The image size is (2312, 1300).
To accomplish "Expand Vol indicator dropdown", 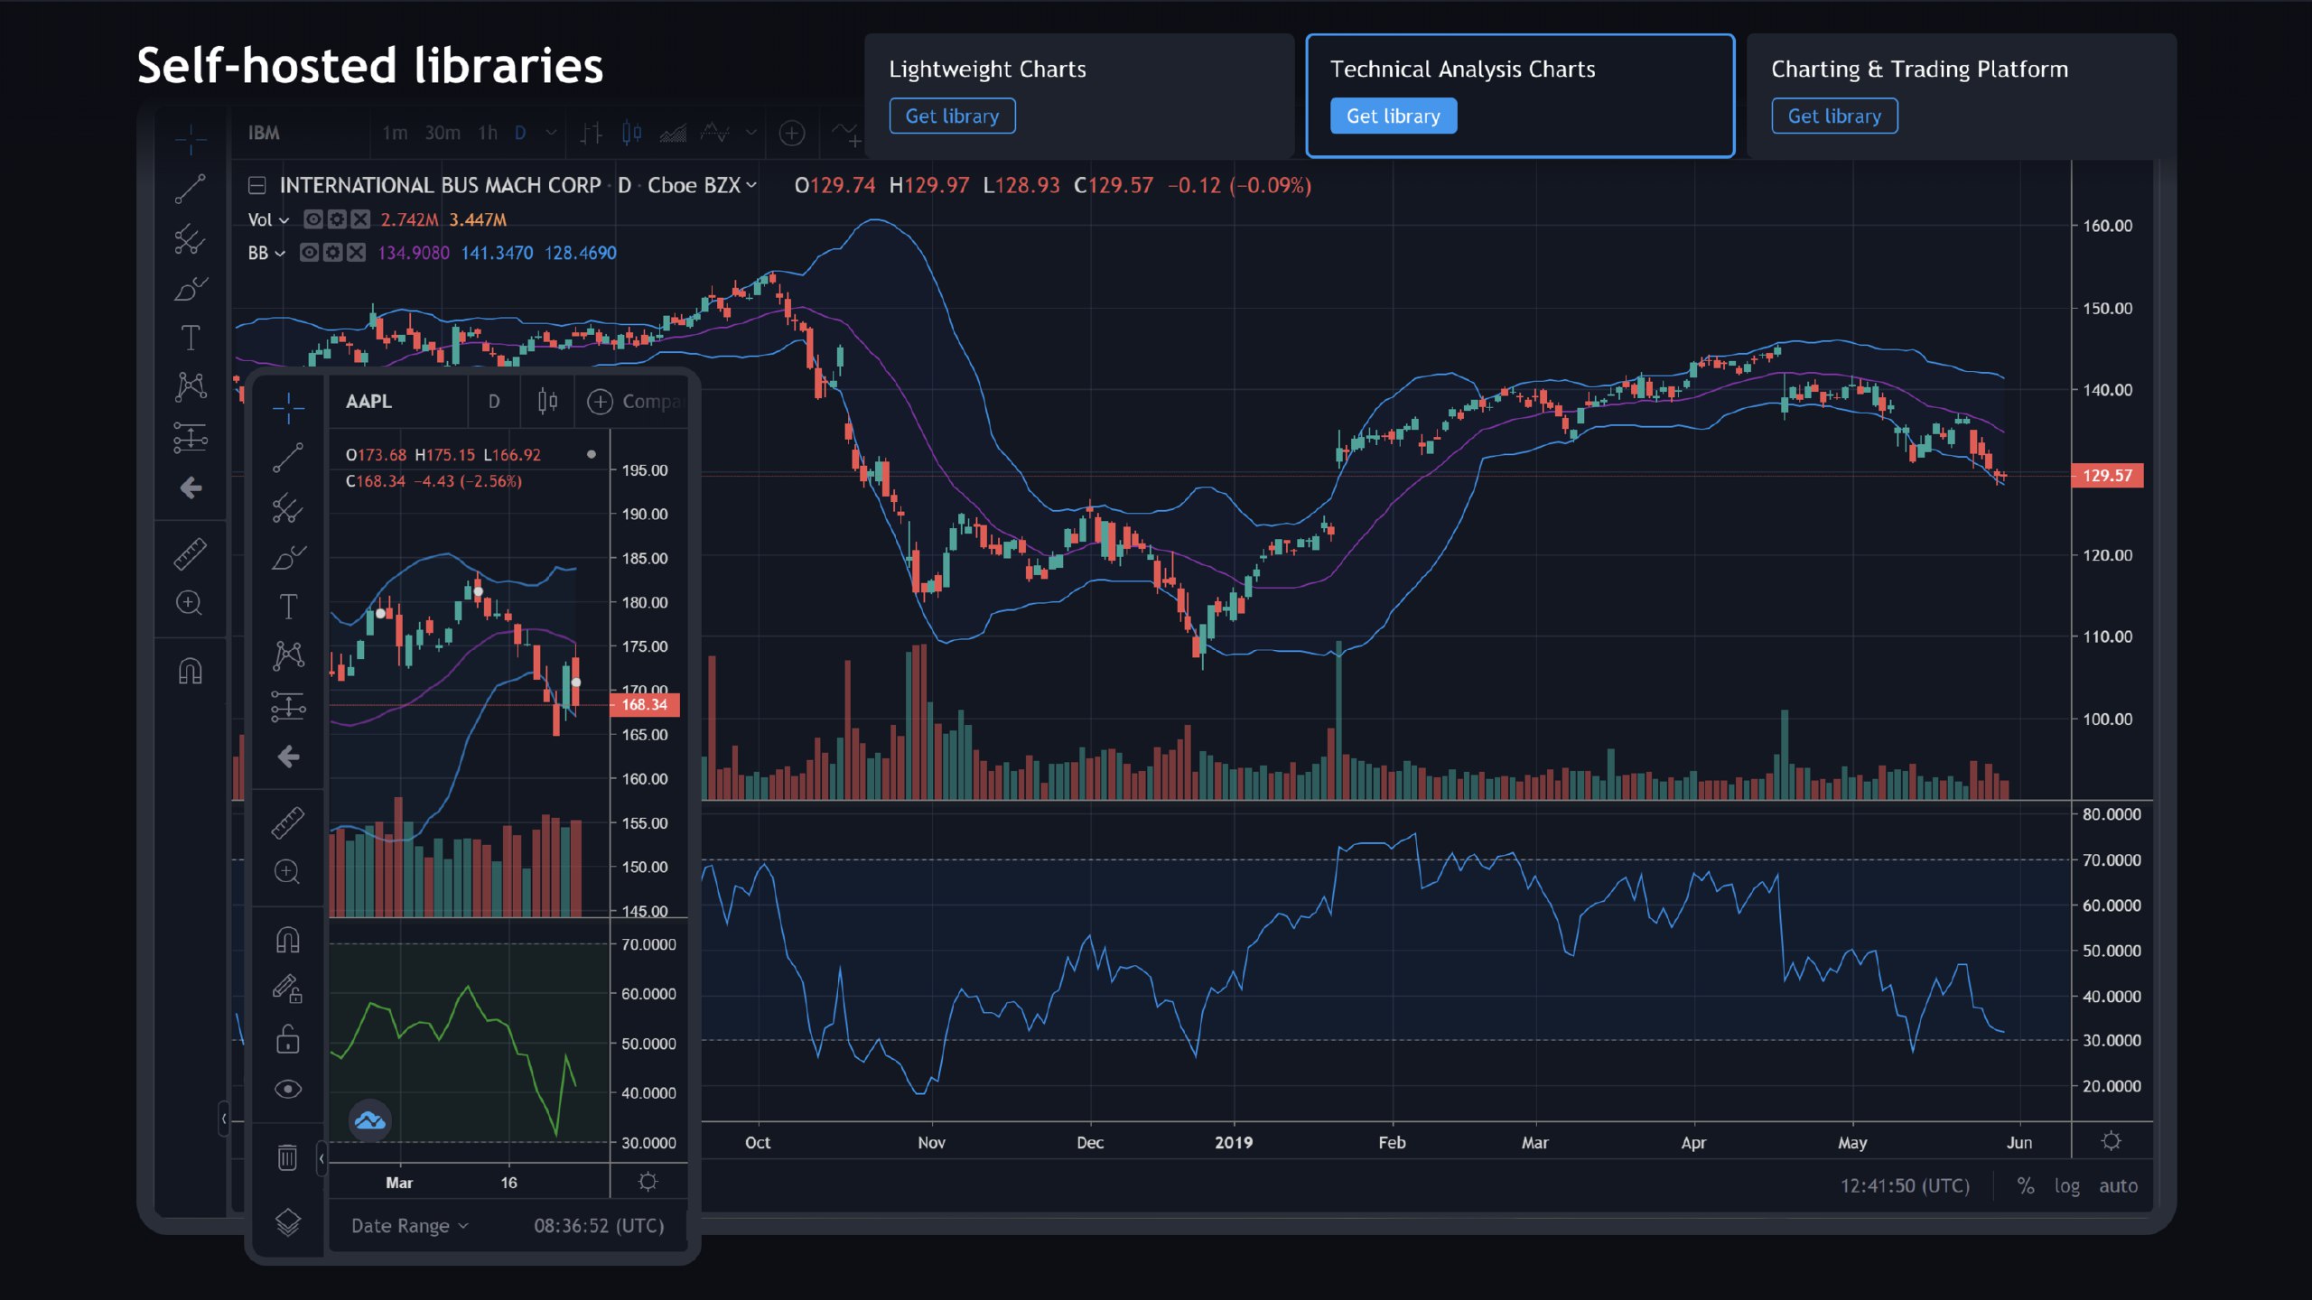I will click(284, 220).
